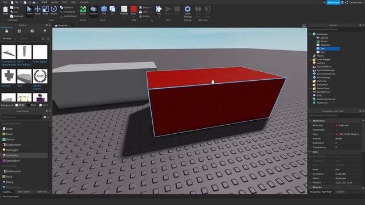Select the None background option
The height and width of the screenshot is (205, 365).
point(43,105)
